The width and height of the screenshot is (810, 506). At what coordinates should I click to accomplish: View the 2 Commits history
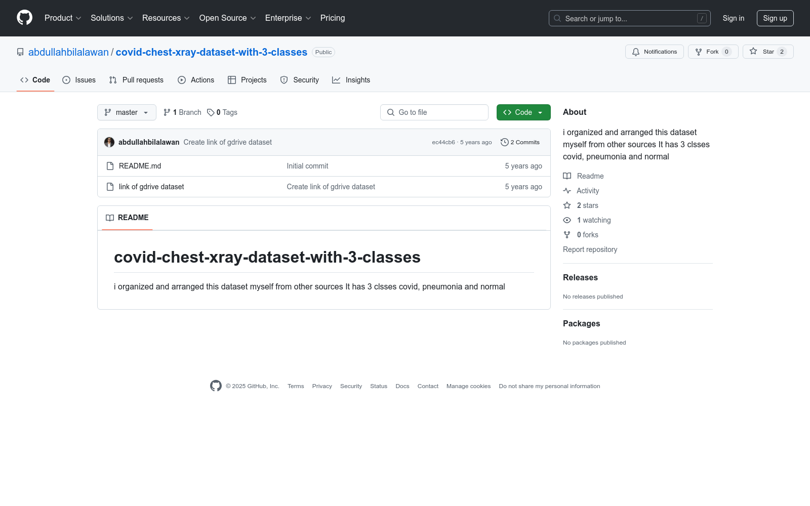pos(520,142)
